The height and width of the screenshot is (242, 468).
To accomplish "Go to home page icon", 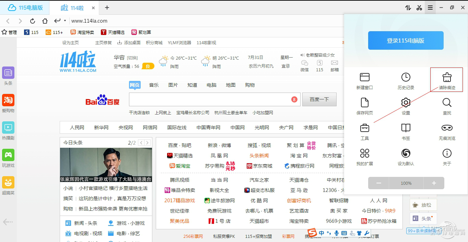I will (45, 21).
